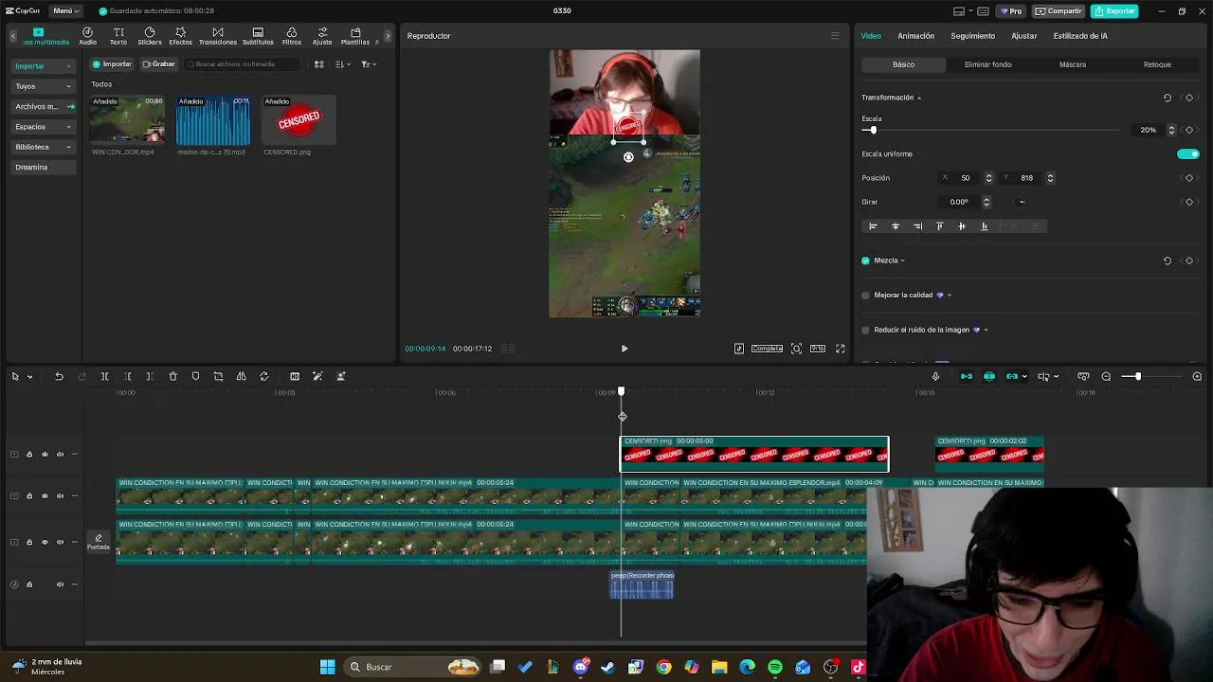The width and height of the screenshot is (1213, 682).
Task: Enter fullscreen preview in the player
Action: [840, 349]
